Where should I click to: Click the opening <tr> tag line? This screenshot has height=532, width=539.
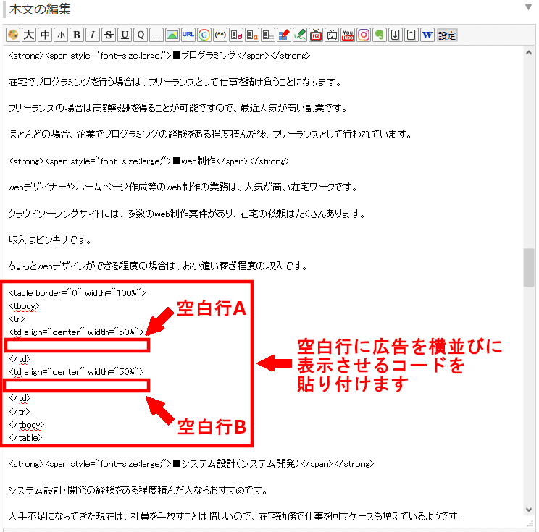(17, 319)
